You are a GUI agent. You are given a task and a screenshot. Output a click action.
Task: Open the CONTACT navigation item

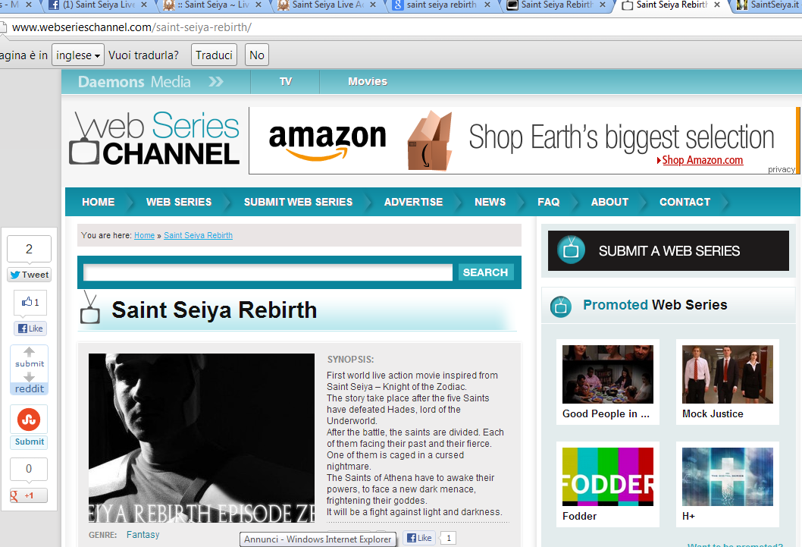685,202
